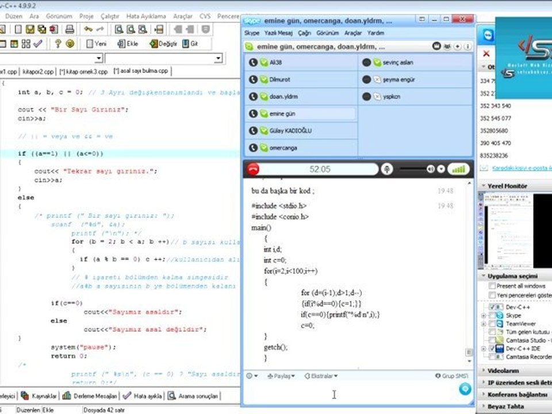Image resolution: width=552 pixels, height=414 pixels.
Task: Check the Tüm gelen kutusu checkbox
Action: click(x=492, y=332)
